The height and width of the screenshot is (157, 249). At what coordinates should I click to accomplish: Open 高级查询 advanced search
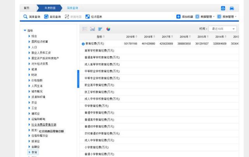point(52,17)
